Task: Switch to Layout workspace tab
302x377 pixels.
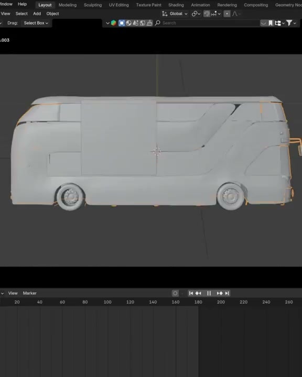Action: [45, 5]
